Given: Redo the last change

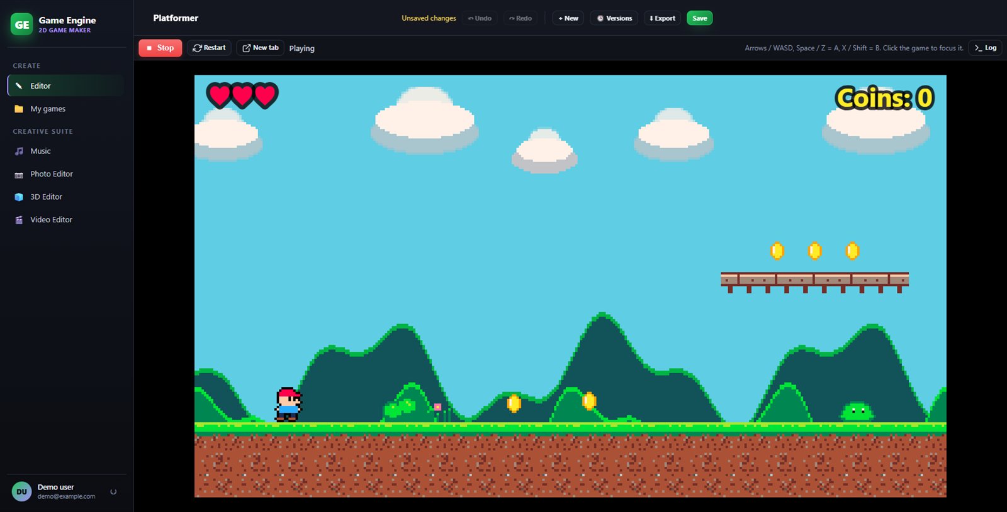Looking at the screenshot, I should (x=520, y=18).
